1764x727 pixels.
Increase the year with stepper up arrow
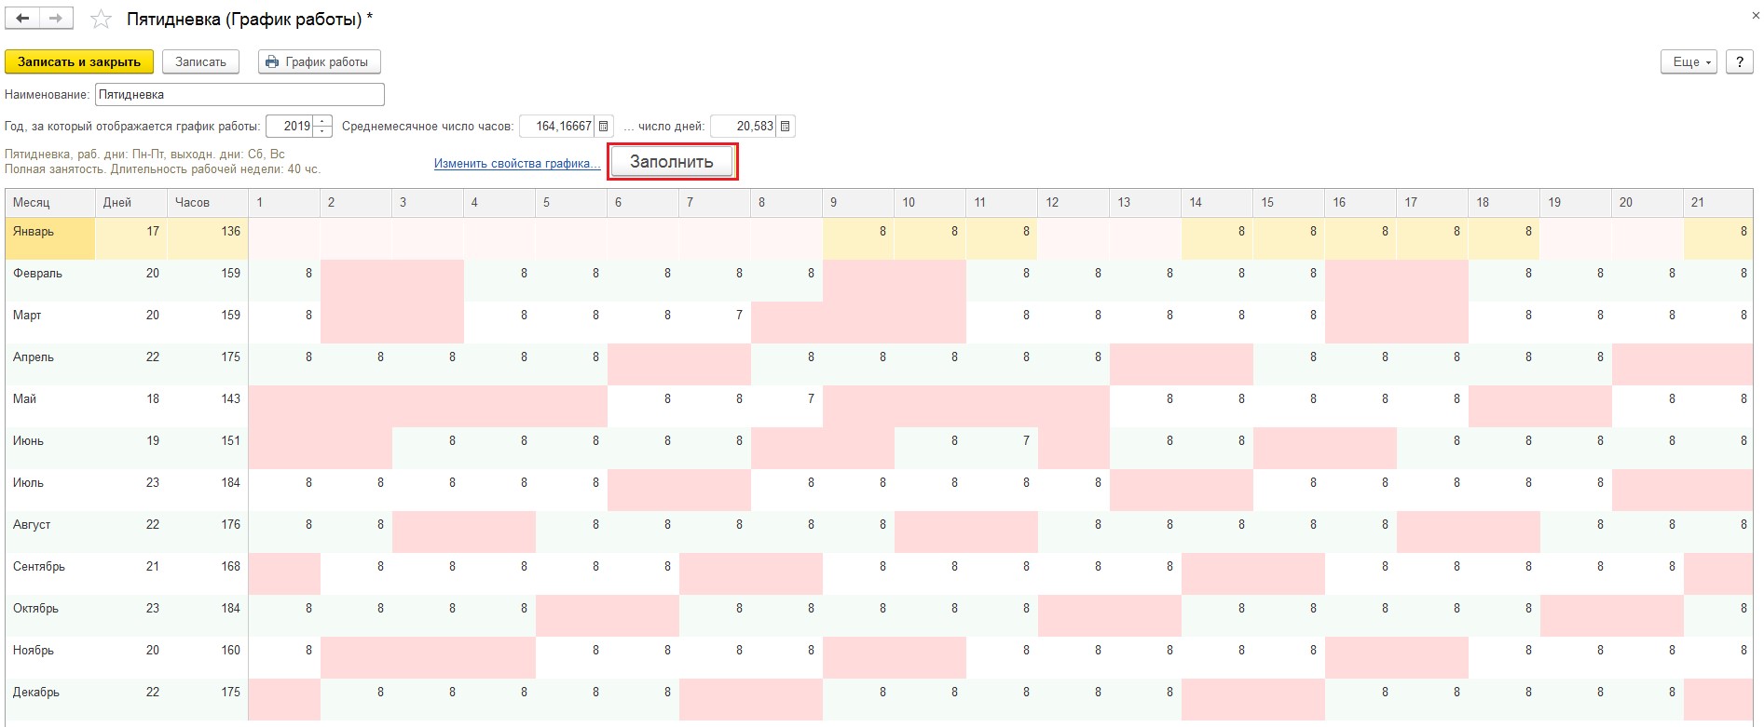(x=322, y=121)
